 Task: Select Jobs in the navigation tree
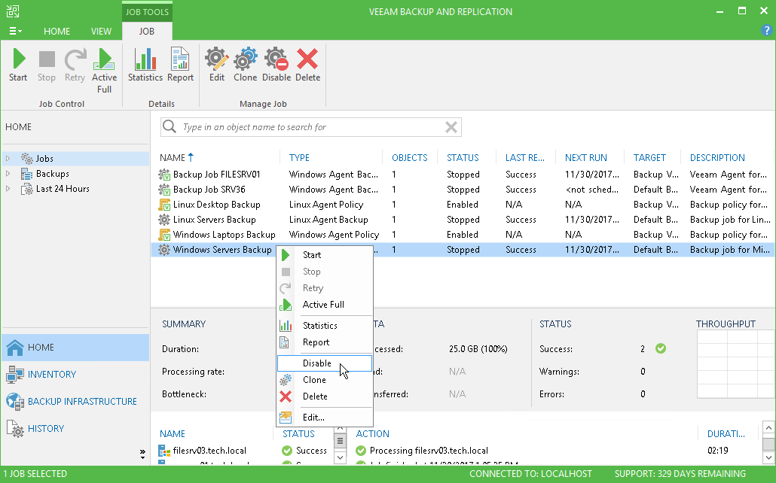(x=44, y=159)
